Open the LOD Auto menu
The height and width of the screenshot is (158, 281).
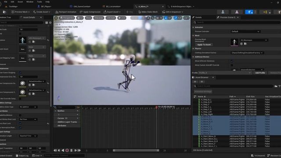(111, 18)
